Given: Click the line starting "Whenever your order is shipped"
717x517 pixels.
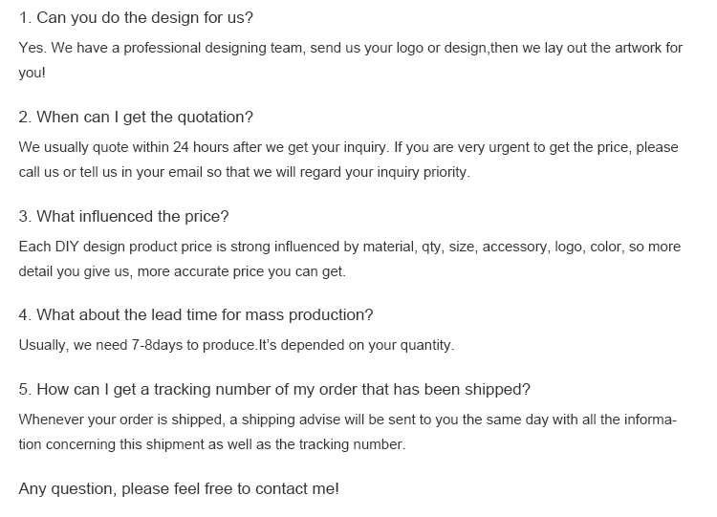Looking at the screenshot, I should pyautogui.click(x=348, y=420).
